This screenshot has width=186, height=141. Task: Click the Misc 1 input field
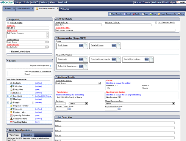[x=115, y=123]
